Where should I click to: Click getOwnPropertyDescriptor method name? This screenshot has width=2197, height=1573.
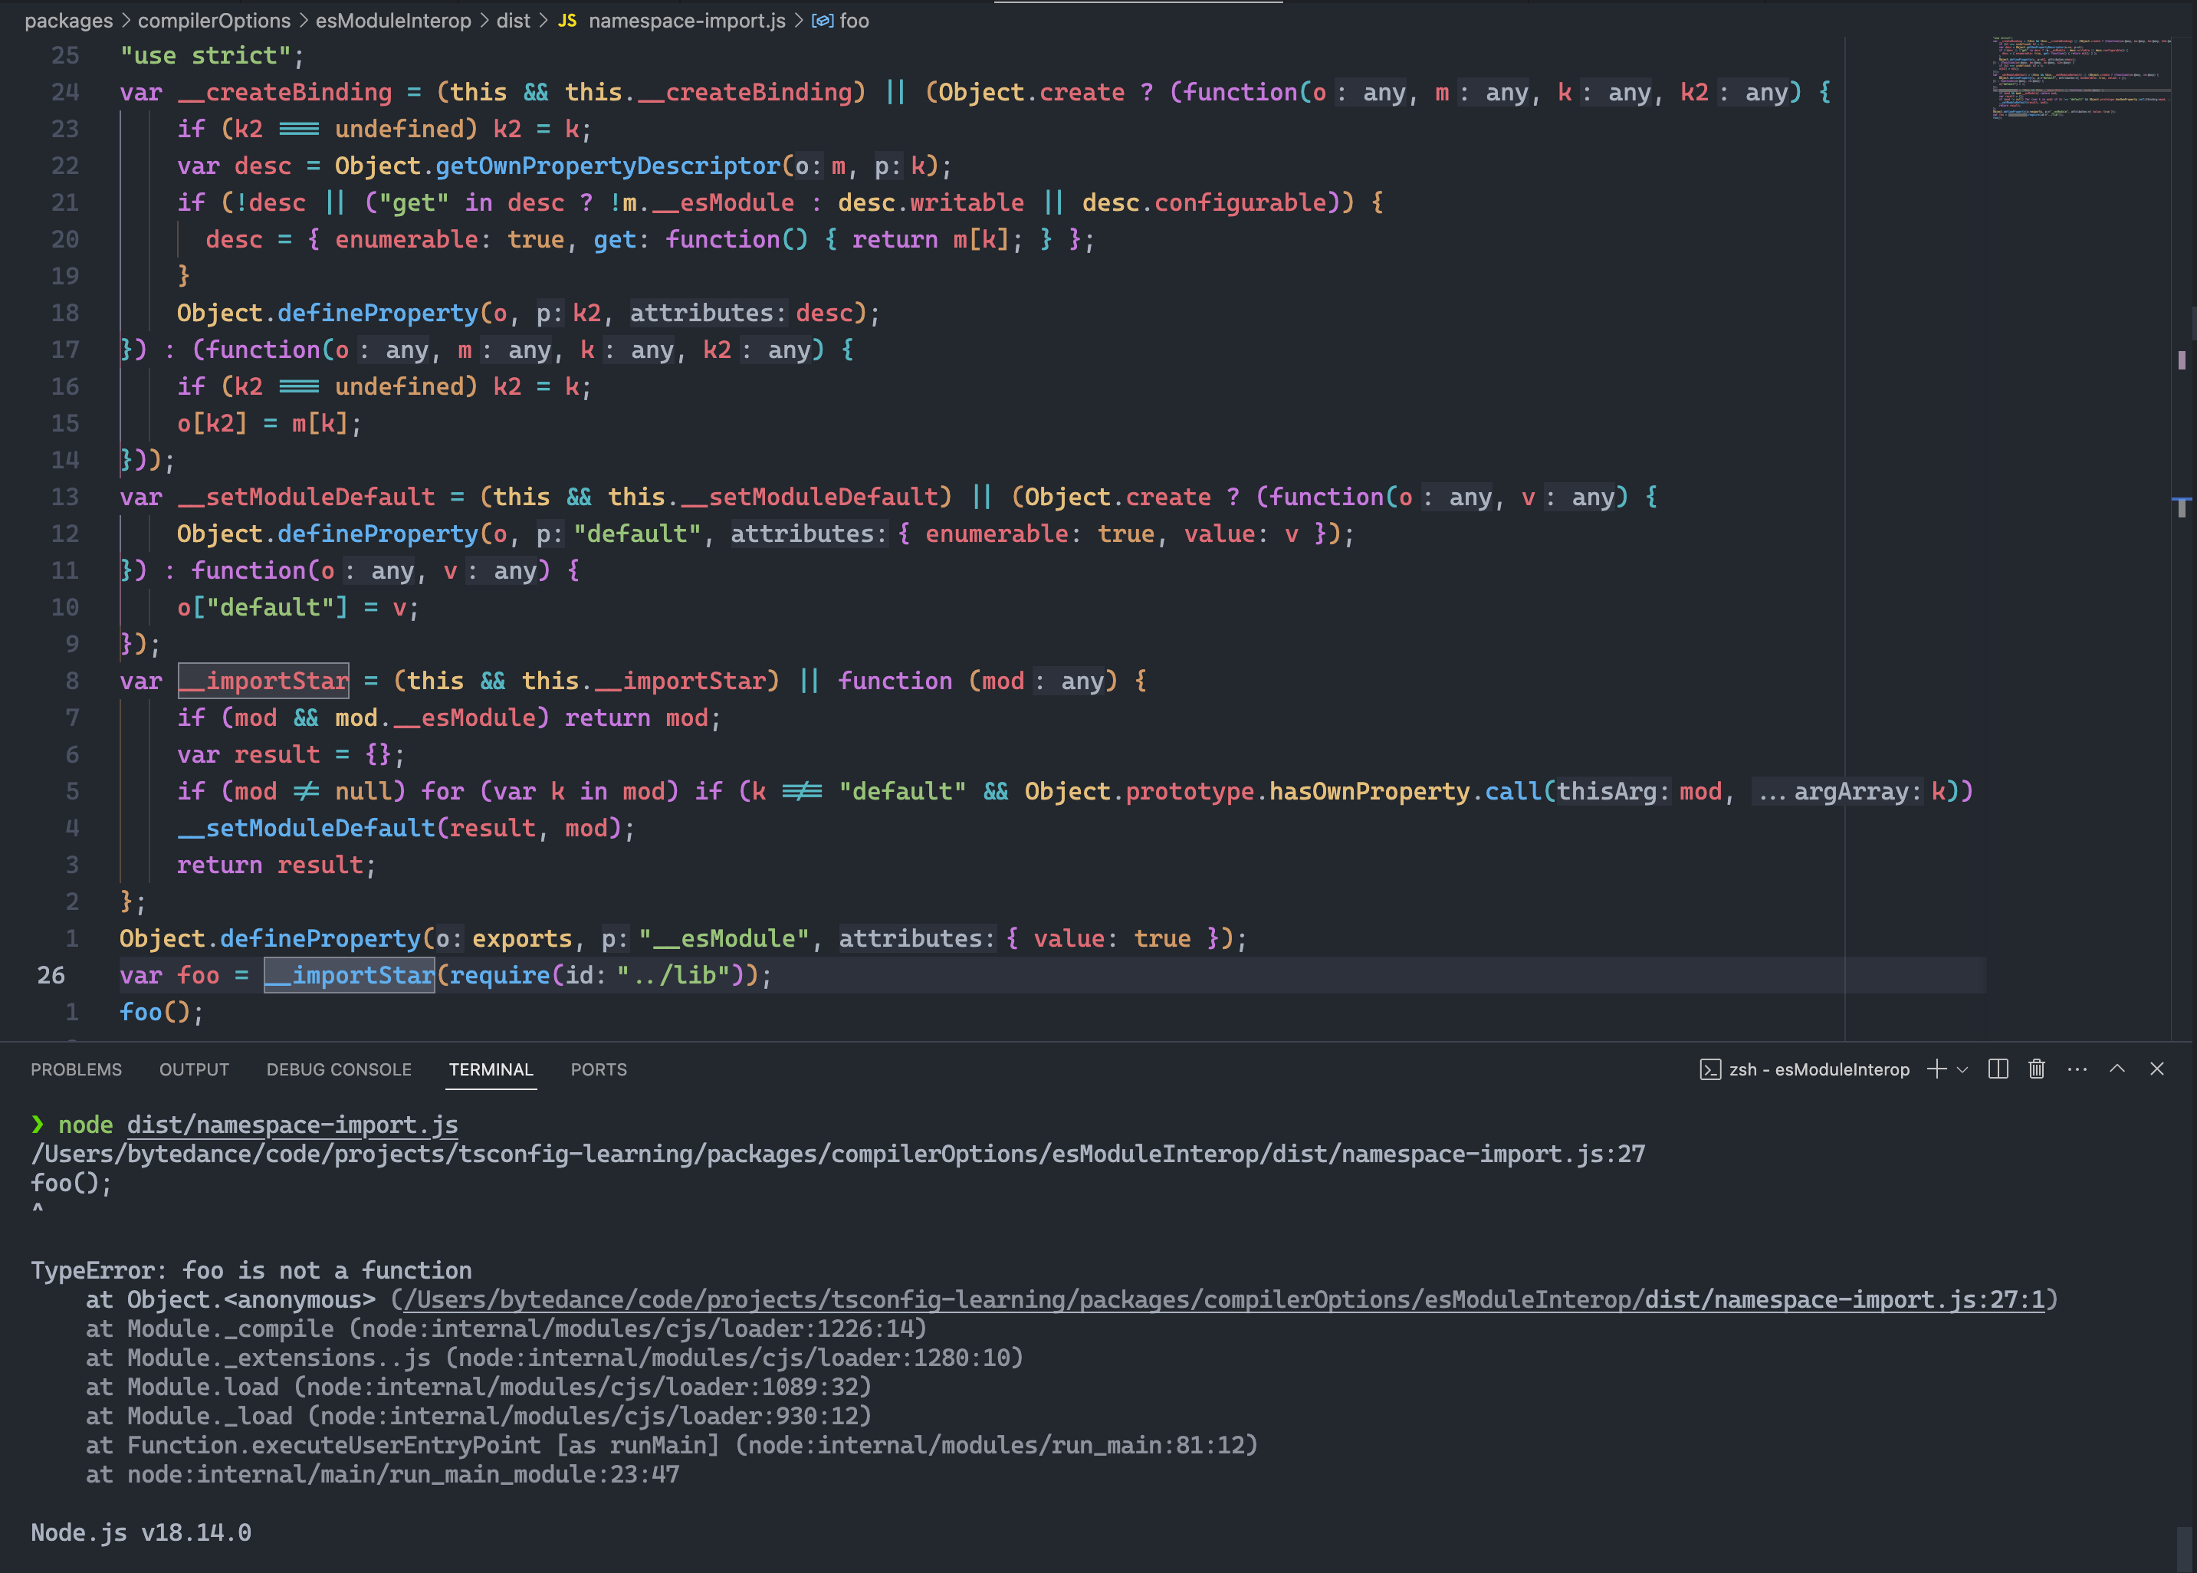tap(607, 166)
